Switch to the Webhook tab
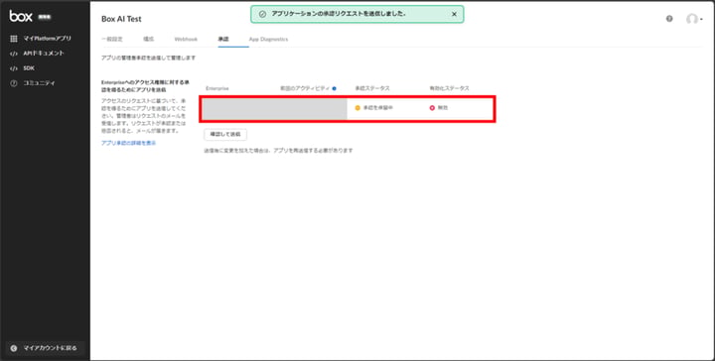Image resolution: width=715 pixels, height=361 pixels. click(186, 39)
